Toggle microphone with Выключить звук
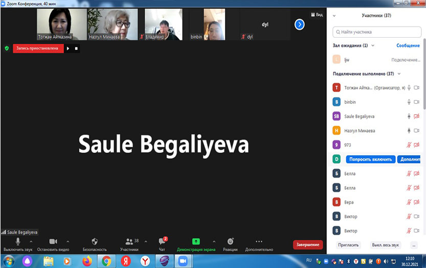Screen dimensions: 426x268 [18, 241]
